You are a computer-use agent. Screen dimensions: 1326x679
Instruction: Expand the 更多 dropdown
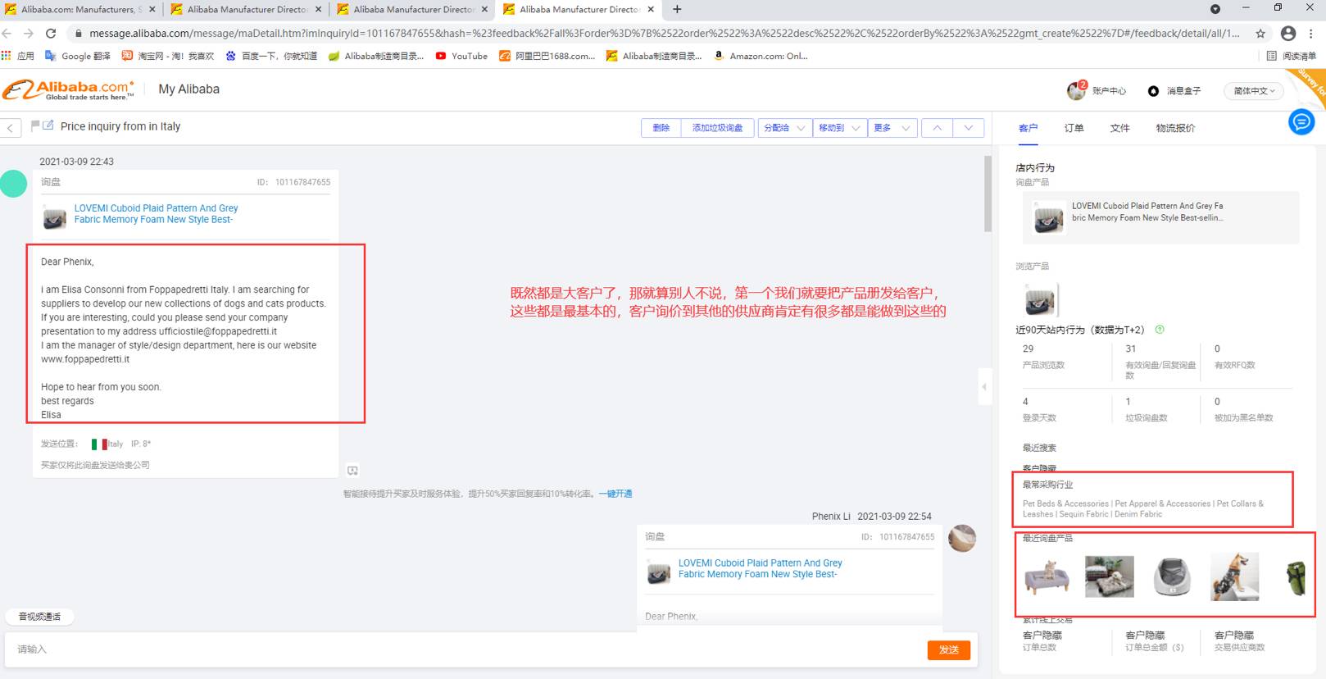(892, 128)
